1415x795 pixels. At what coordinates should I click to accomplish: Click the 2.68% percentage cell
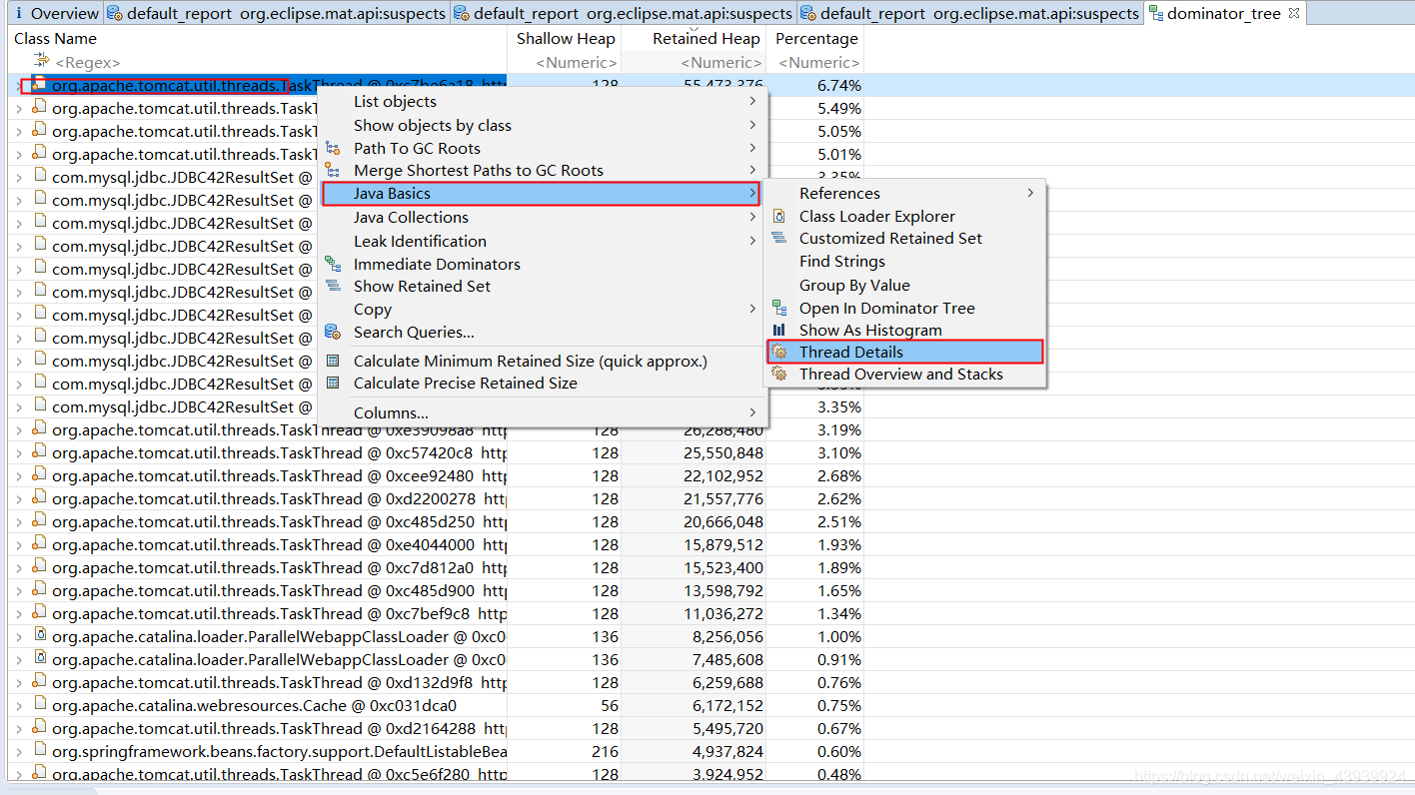tap(838, 476)
